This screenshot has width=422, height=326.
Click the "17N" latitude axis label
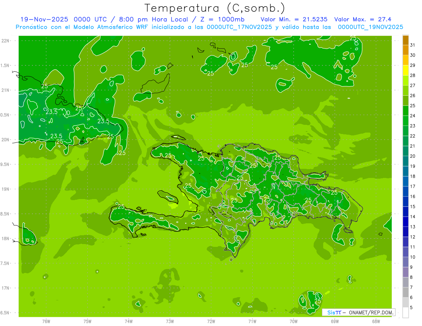(x=6, y=288)
